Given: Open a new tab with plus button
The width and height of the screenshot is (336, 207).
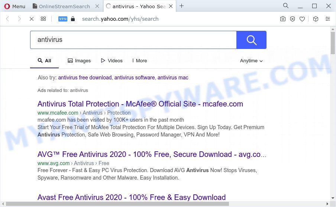Looking at the screenshot, I should pyautogui.click(x=181, y=6).
